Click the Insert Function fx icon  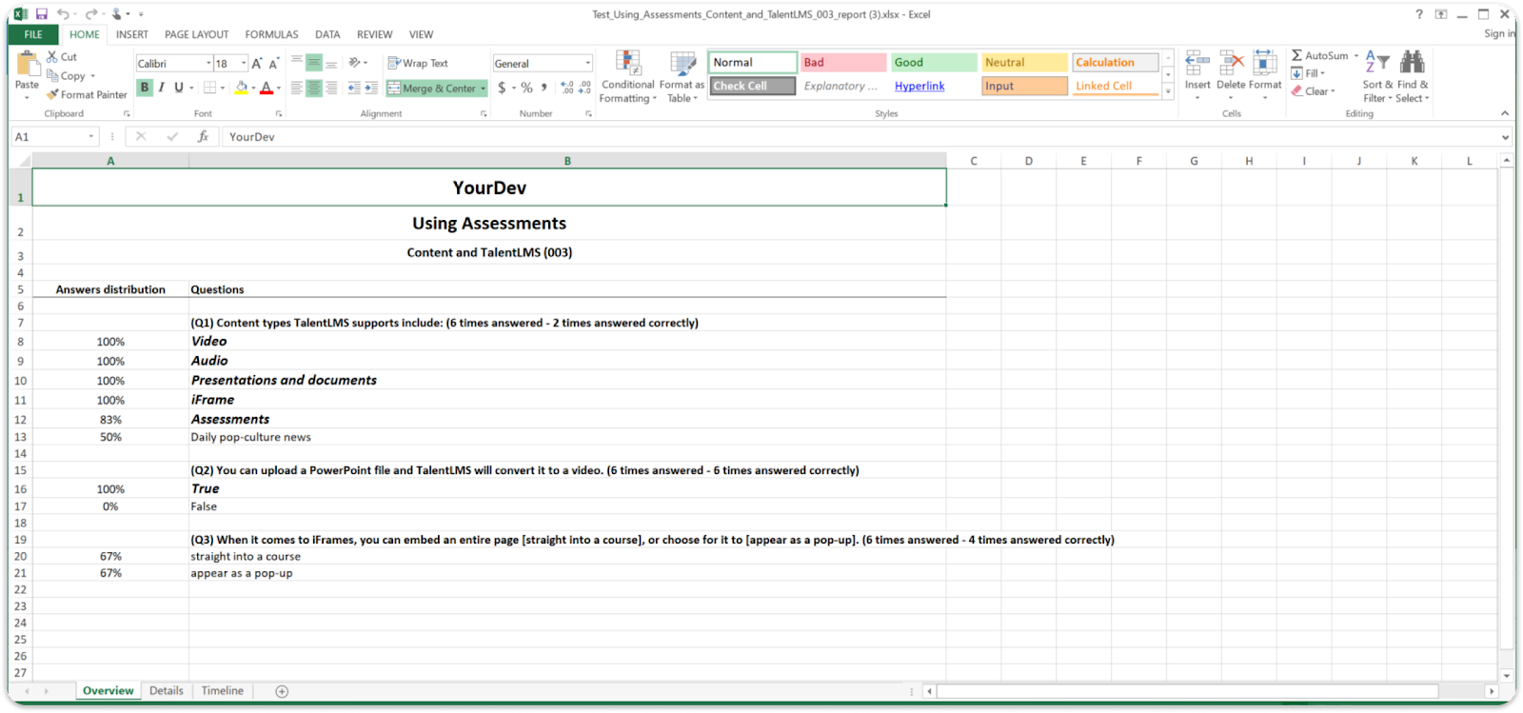pos(203,137)
